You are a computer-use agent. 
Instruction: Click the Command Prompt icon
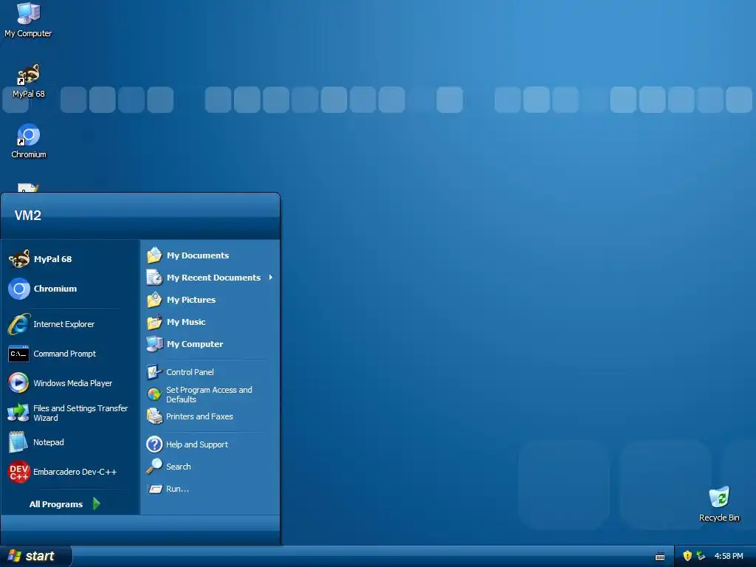(x=18, y=354)
